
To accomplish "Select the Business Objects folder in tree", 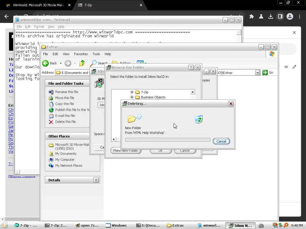I will point(153,97).
